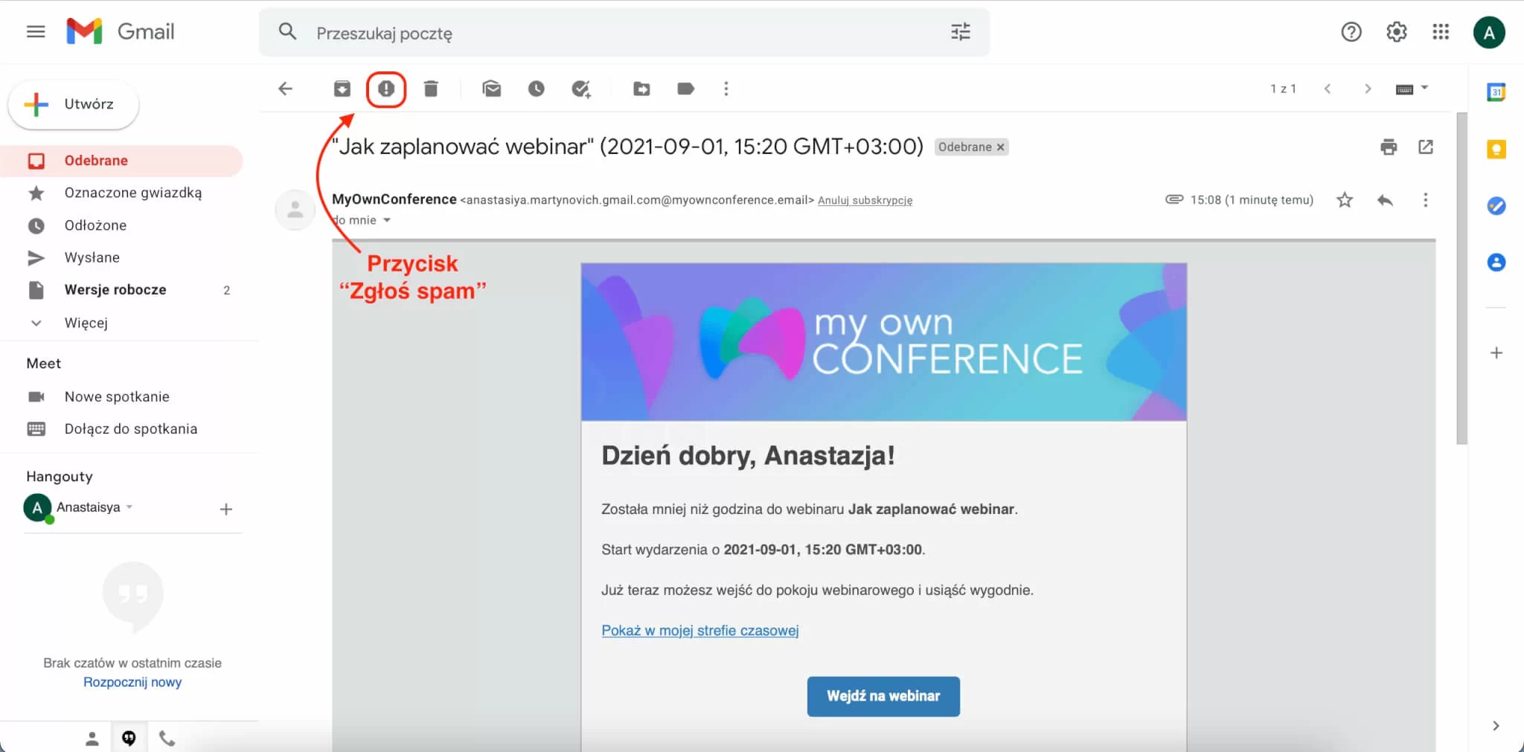Archive the open email

342,89
